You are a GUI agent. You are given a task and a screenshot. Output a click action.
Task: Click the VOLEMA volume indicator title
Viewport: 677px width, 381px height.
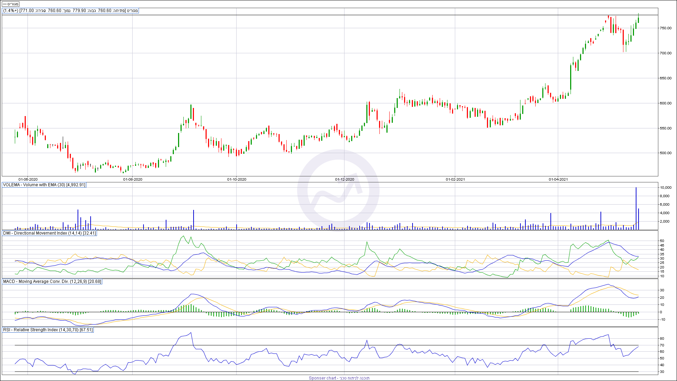pos(44,185)
